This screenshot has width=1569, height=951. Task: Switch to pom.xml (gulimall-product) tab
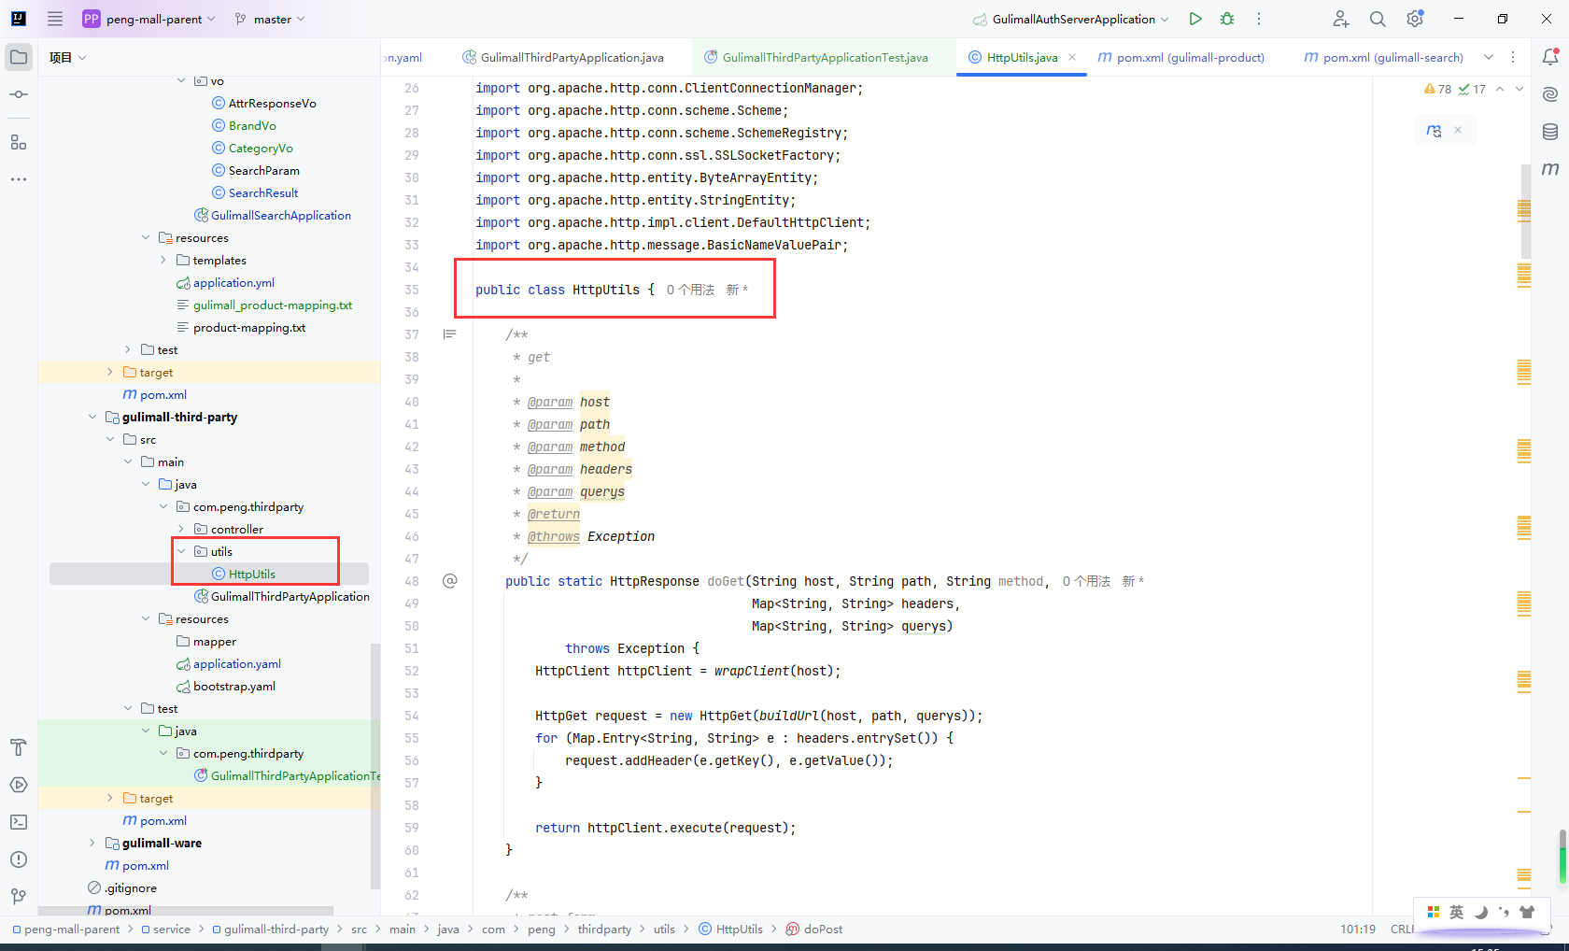pos(1181,57)
